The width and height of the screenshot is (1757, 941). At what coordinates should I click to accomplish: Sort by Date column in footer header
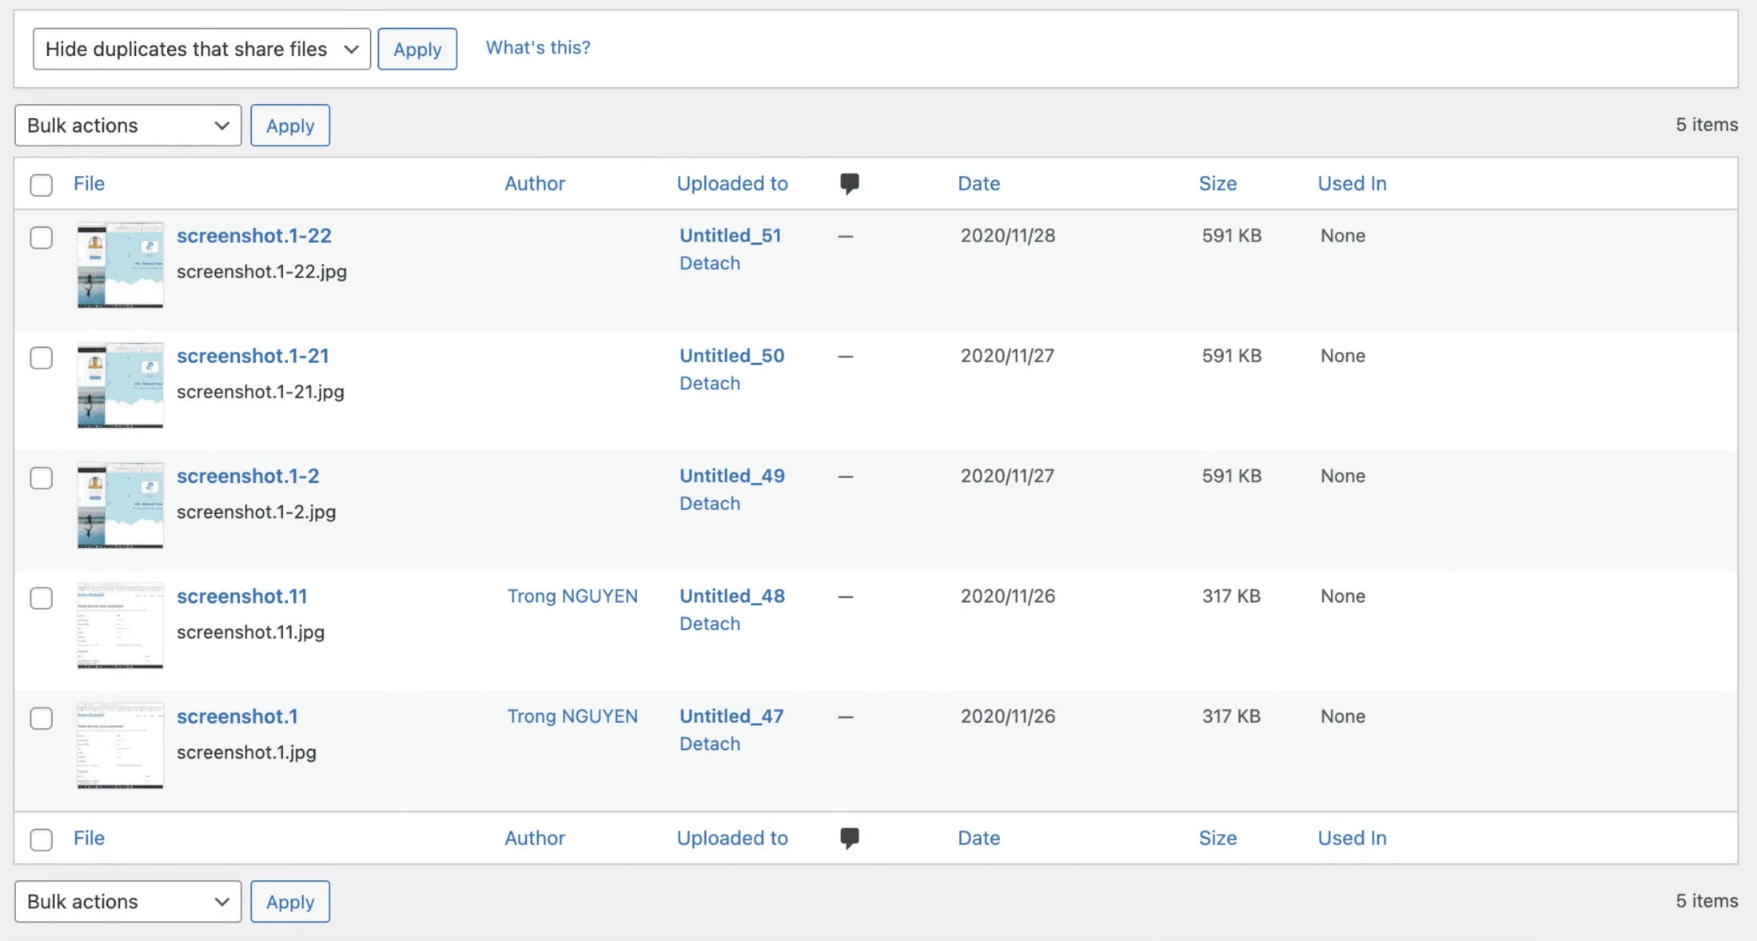pos(979,838)
